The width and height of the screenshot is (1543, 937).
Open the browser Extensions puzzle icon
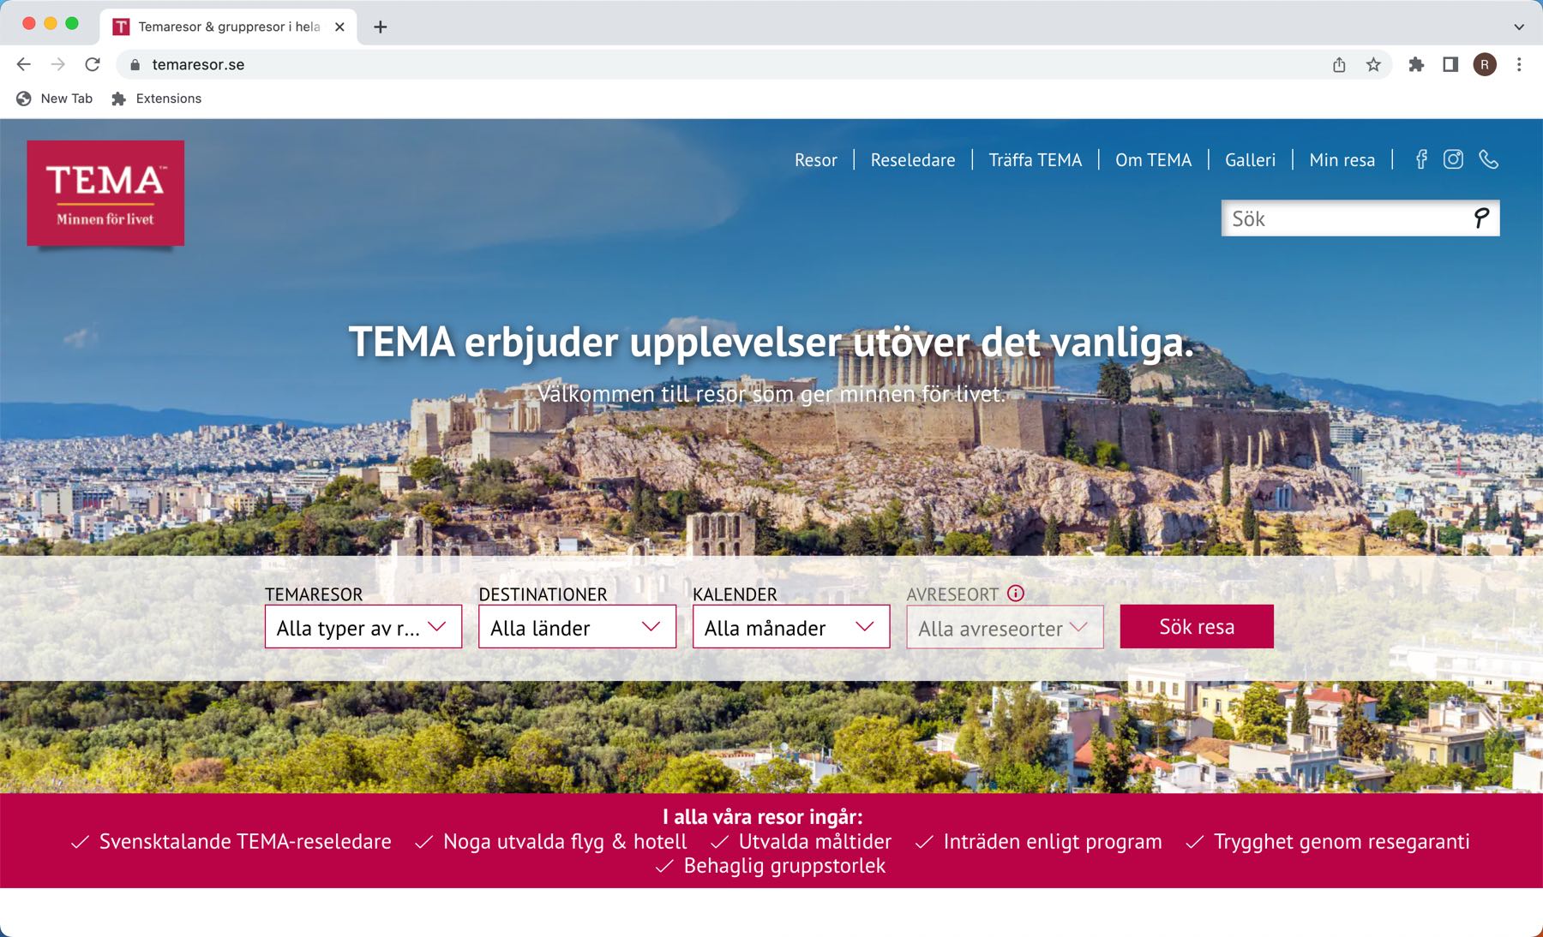point(1416,64)
